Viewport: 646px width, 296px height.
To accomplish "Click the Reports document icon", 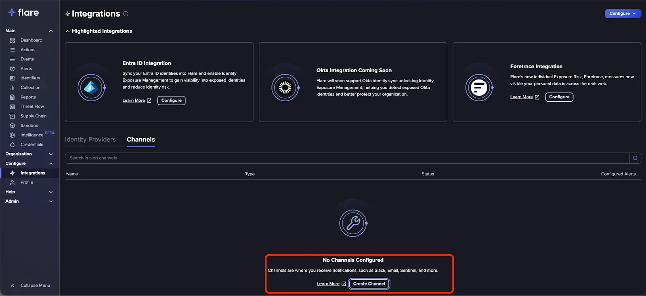I will 13,97.
